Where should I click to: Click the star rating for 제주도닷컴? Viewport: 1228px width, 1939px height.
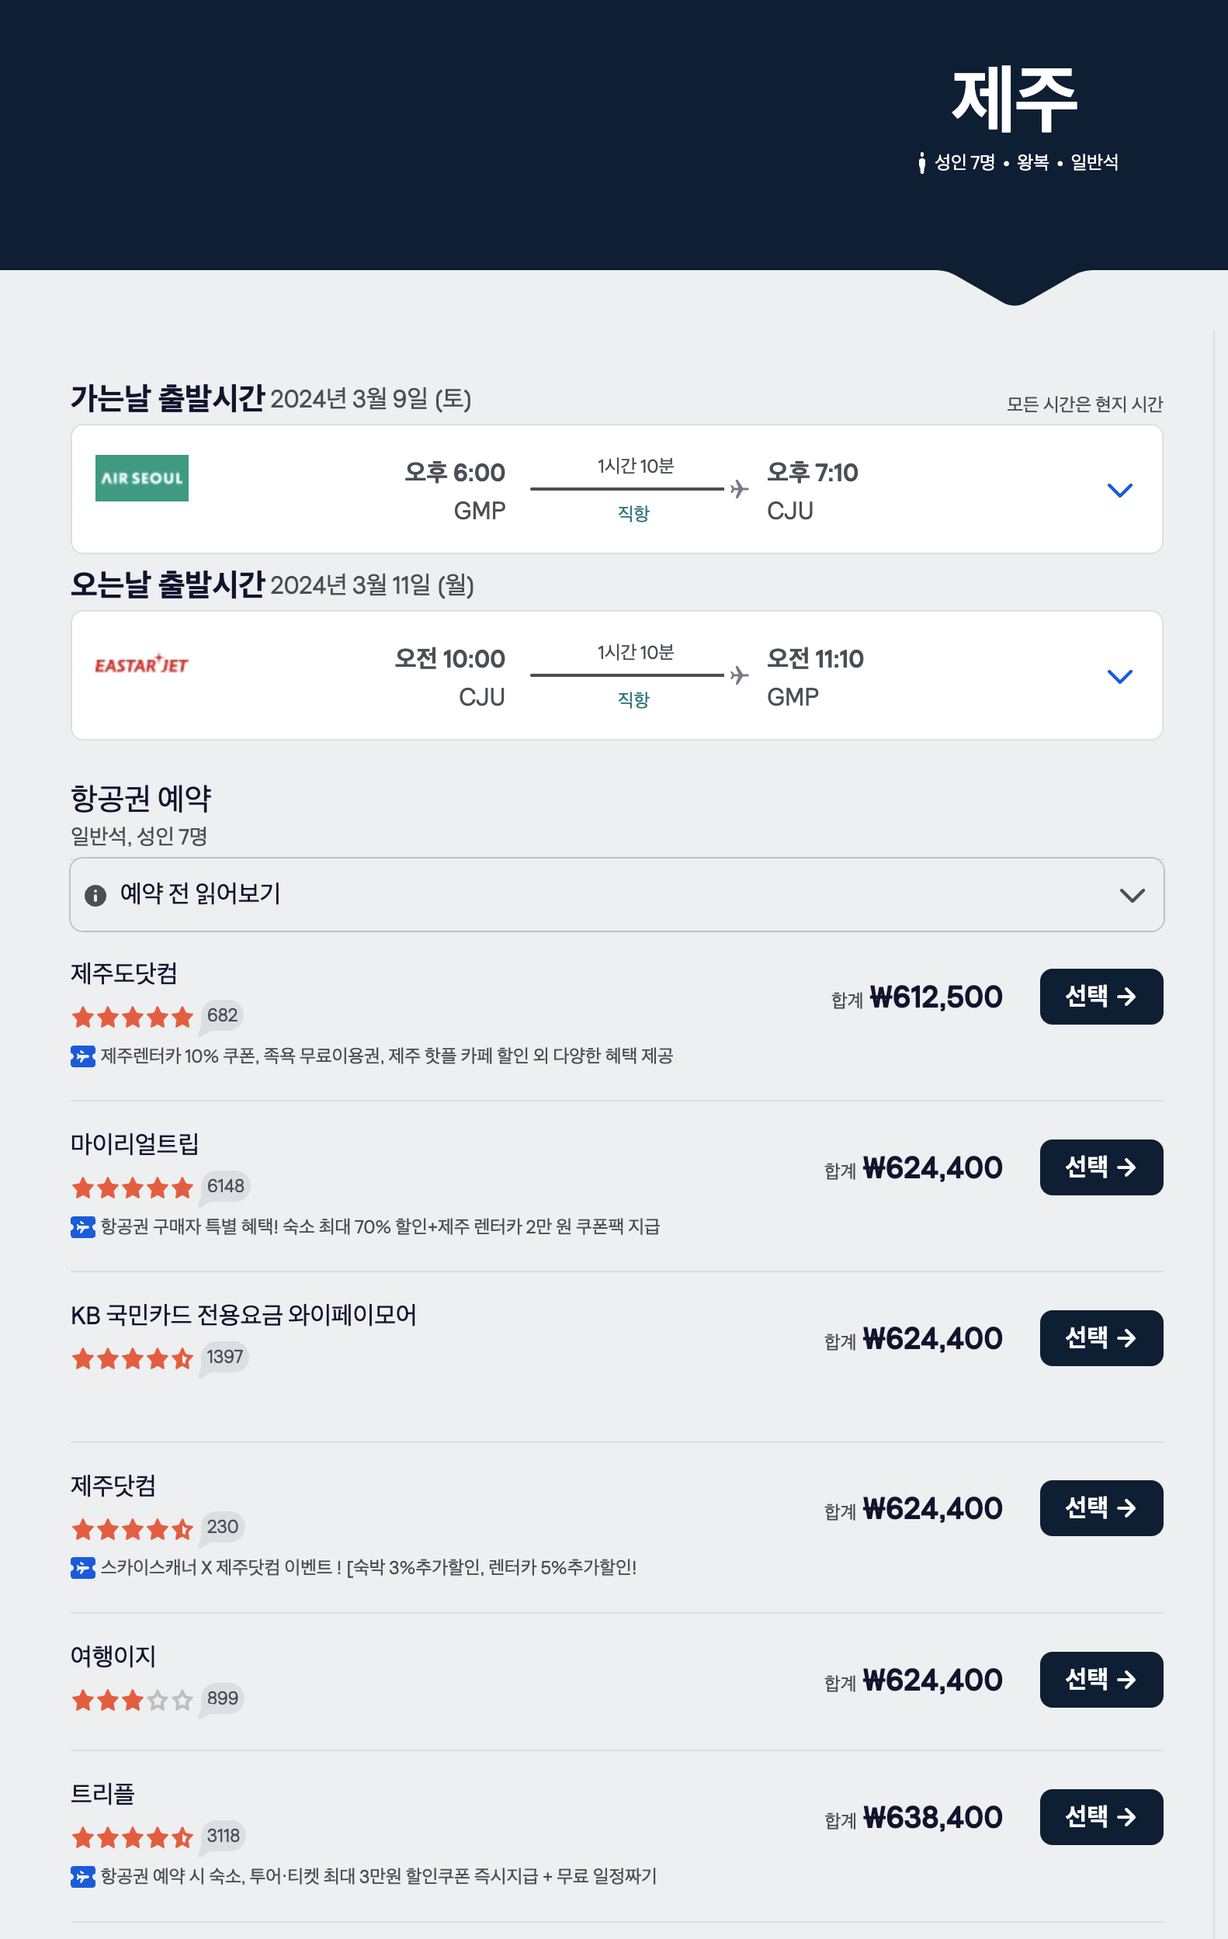(x=132, y=1017)
